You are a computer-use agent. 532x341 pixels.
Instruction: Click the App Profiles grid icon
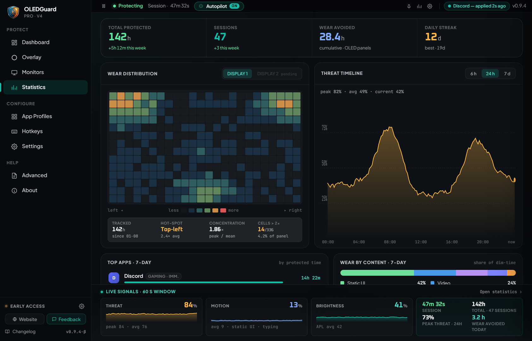pos(14,117)
